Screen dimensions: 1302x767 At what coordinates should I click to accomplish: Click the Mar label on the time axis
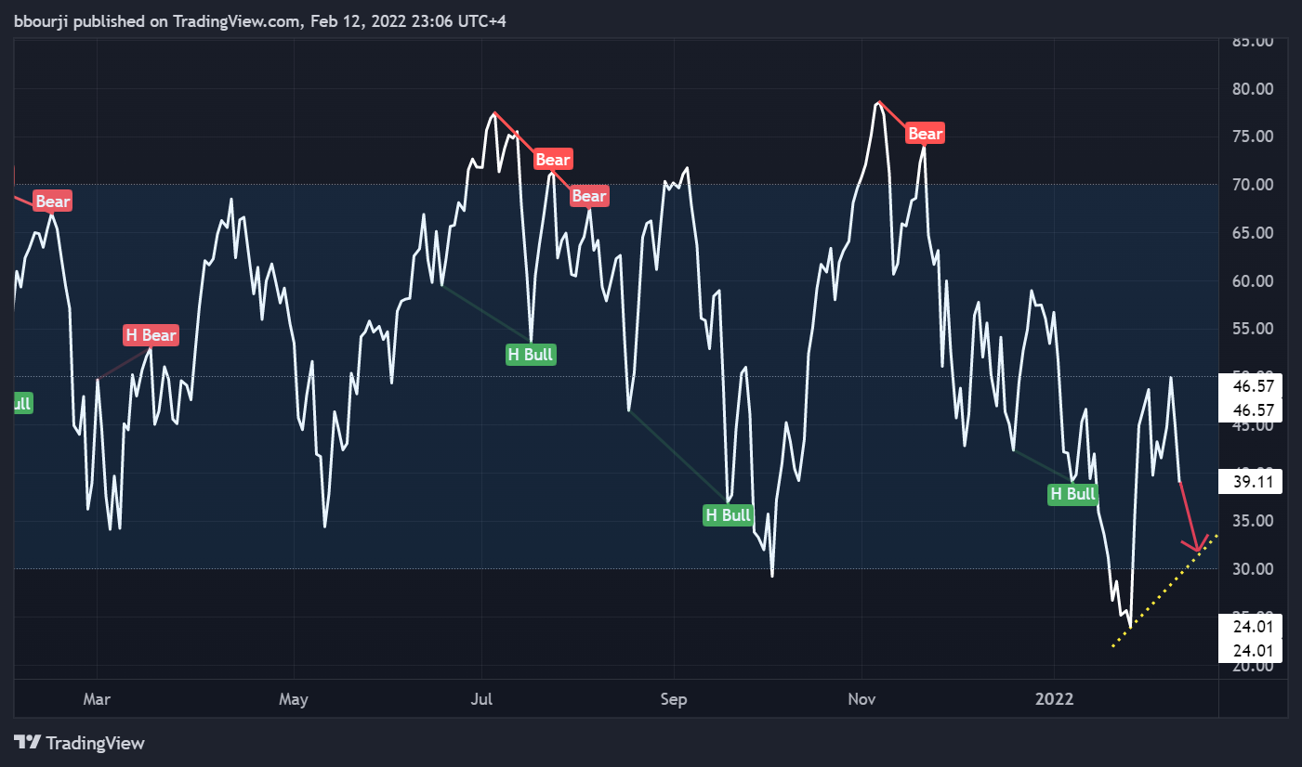(97, 699)
